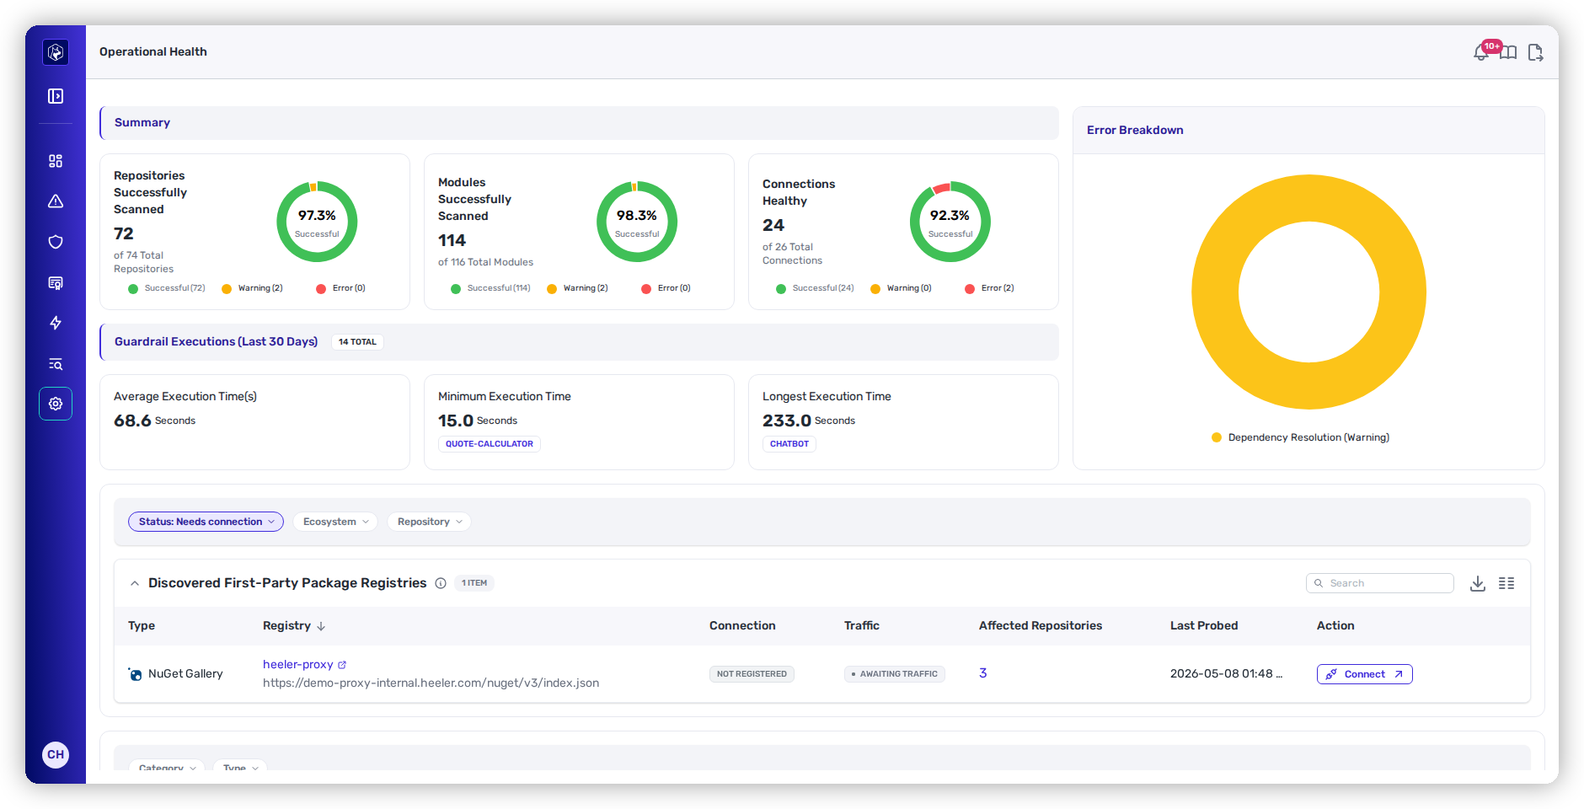Open the Ecosystem filter dropdown
This screenshot has height=809, width=1584.
[x=335, y=522]
